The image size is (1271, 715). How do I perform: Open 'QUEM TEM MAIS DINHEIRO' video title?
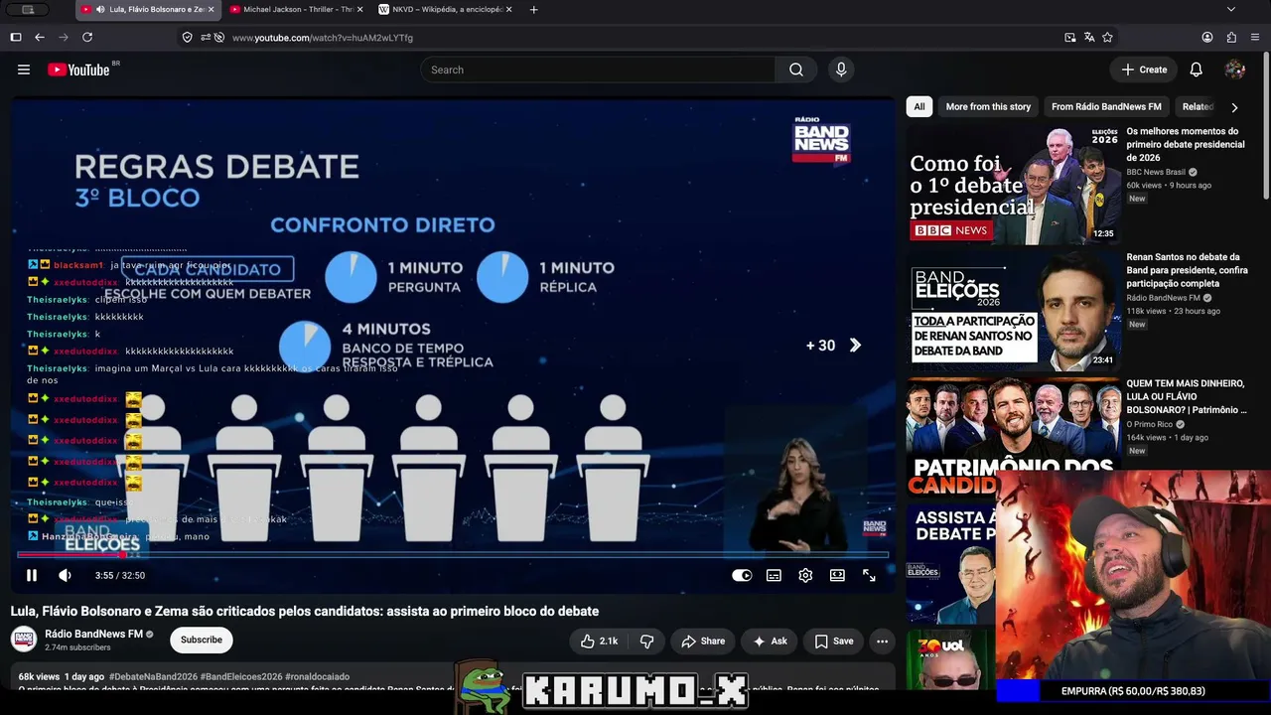(x=1187, y=396)
